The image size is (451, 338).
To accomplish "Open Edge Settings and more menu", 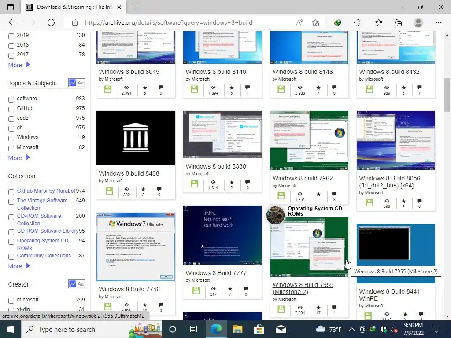I will 438,22.
